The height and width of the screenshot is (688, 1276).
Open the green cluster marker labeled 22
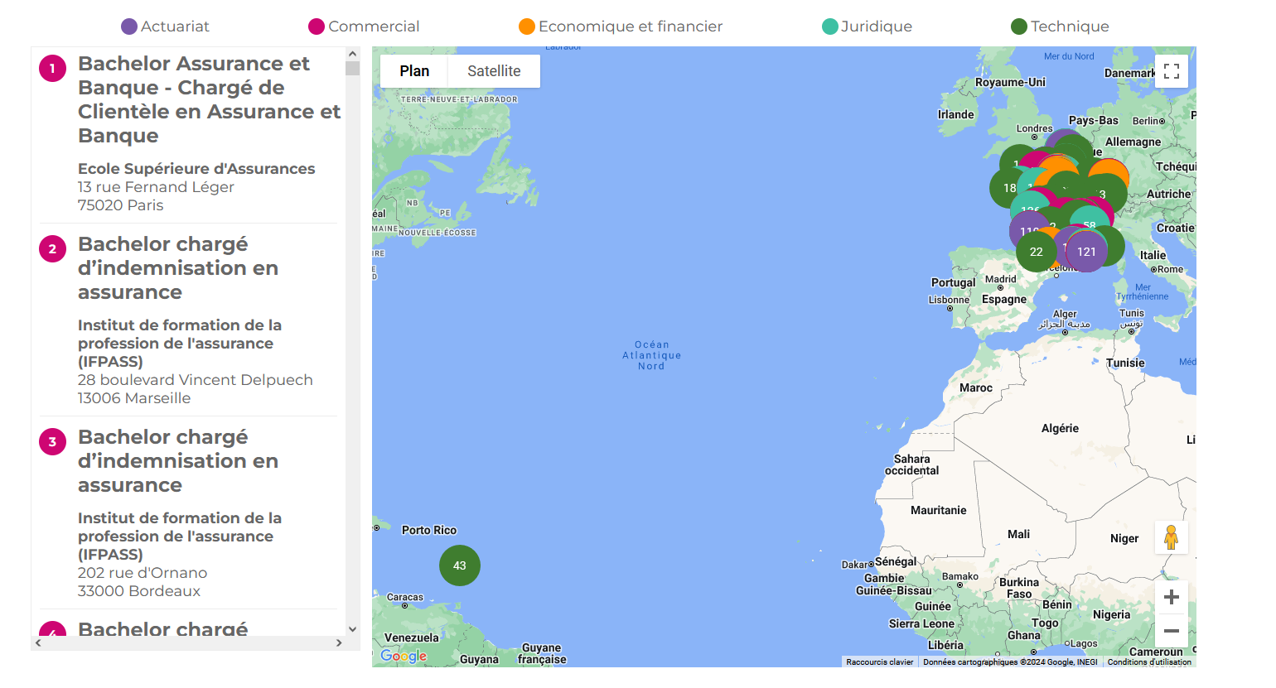[x=1037, y=252]
